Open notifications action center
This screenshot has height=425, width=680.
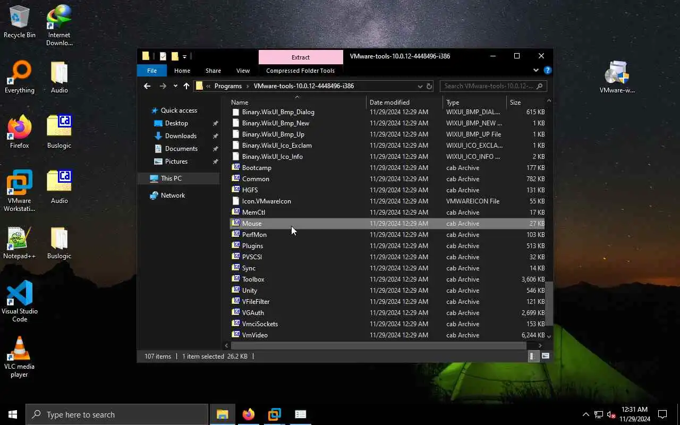pos(662,414)
